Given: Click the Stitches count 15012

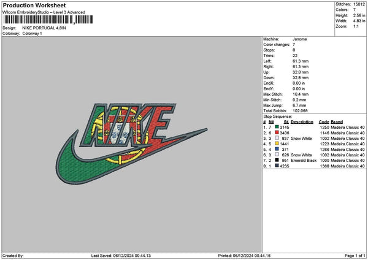Looking at the screenshot, I should [x=359, y=4].
